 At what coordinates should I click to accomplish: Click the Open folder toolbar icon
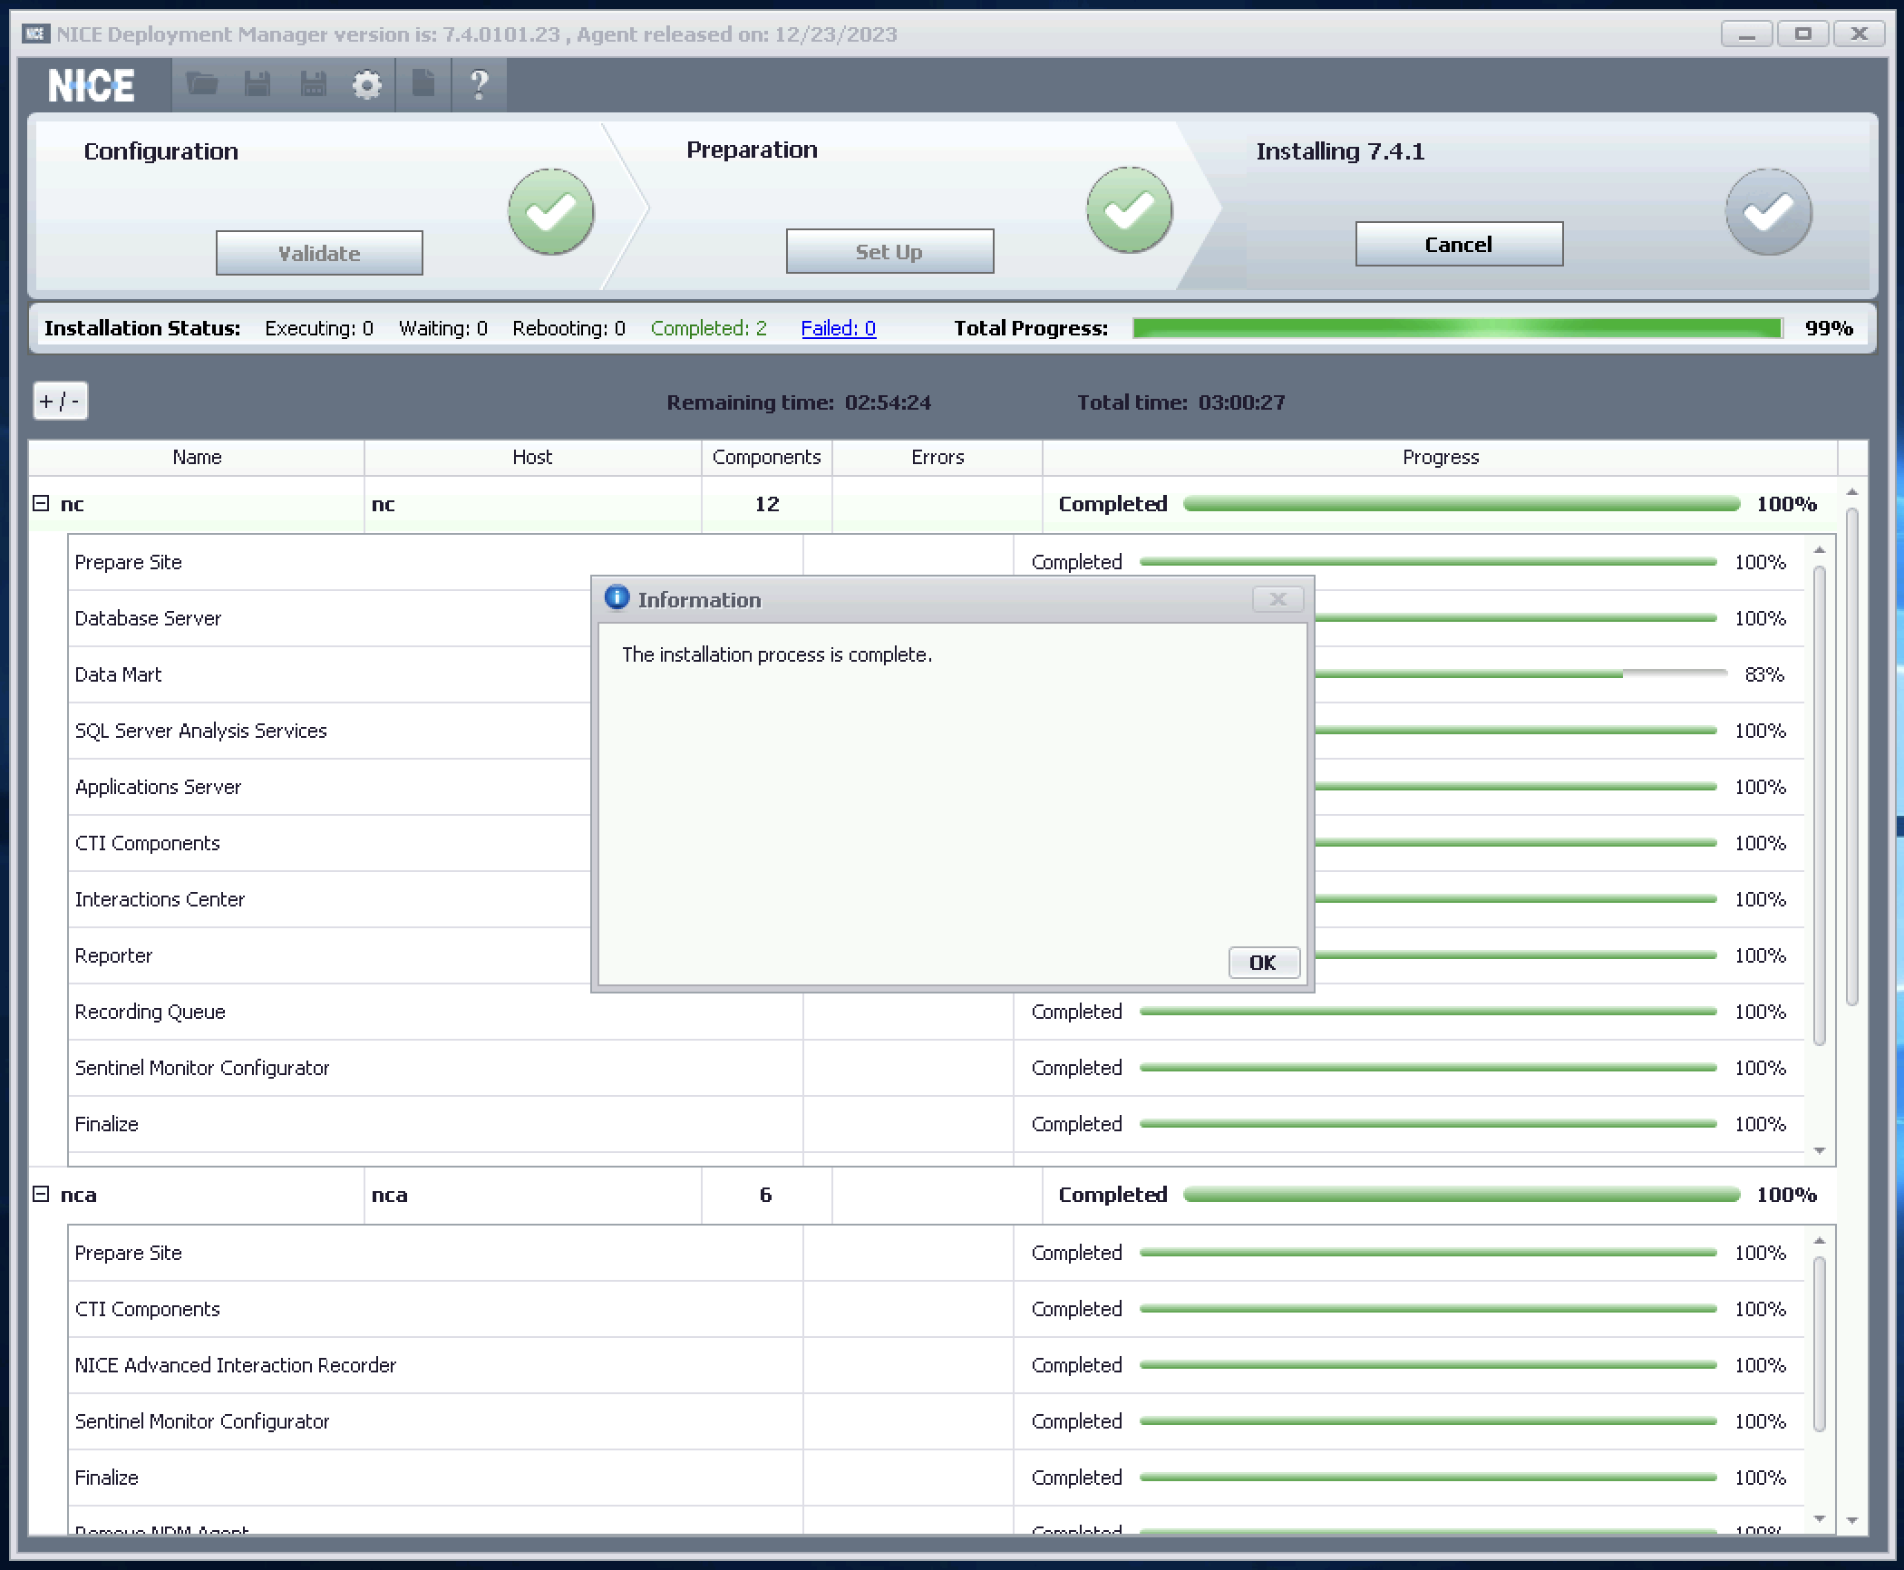pyautogui.click(x=201, y=85)
